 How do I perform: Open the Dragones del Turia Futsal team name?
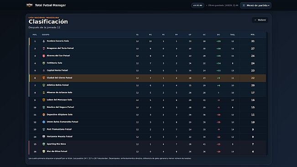click(x=60, y=48)
